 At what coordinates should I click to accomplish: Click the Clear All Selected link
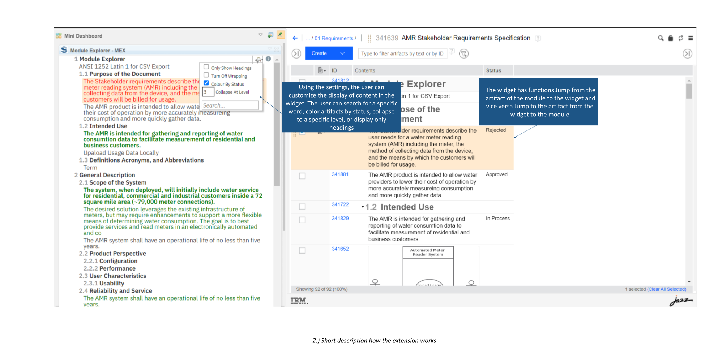click(667, 289)
